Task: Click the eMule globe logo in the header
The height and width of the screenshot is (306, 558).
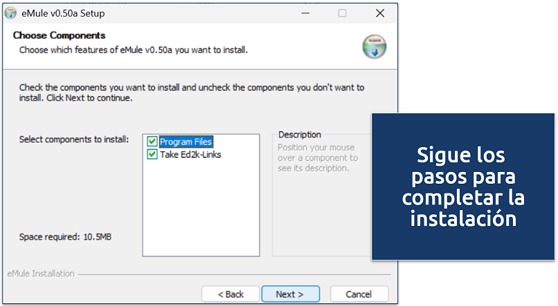Action: point(375,46)
